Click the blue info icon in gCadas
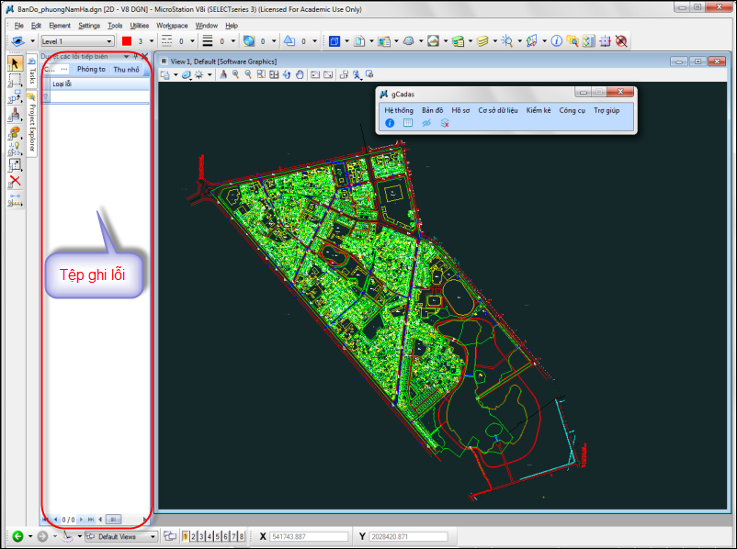 click(x=390, y=123)
